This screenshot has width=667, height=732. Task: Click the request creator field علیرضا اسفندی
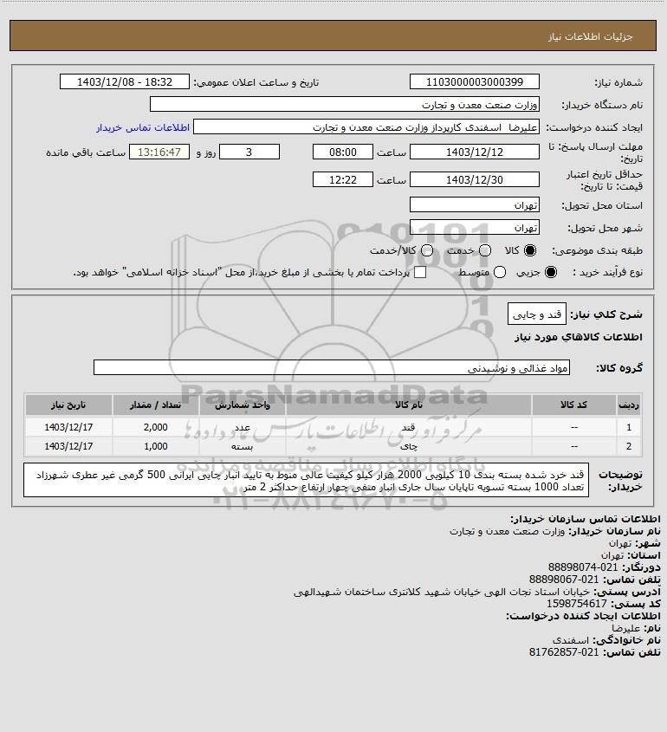pyautogui.click(x=366, y=127)
